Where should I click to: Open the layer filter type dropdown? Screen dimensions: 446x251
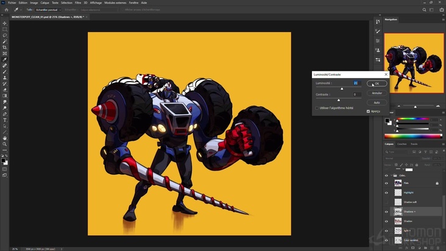pos(397,152)
